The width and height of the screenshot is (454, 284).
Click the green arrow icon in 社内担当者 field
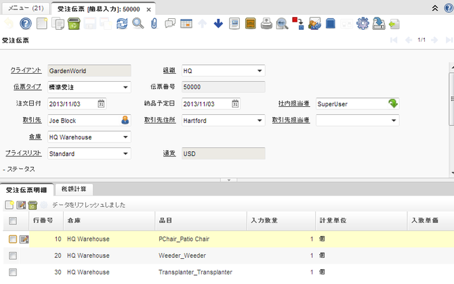pyautogui.click(x=393, y=103)
